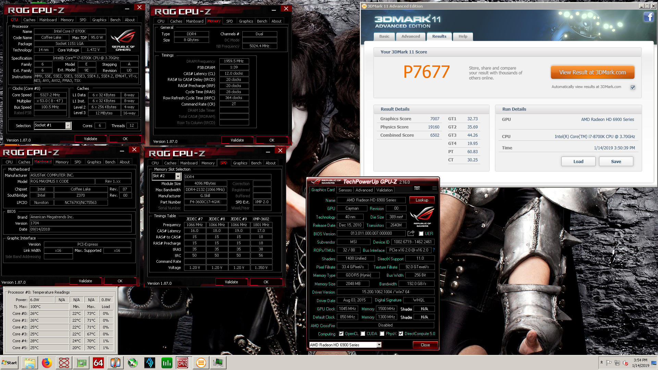The height and width of the screenshot is (370, 658).
Task: Switch to ROG CPU-Z in the taskbar
Action: point(182,362)
